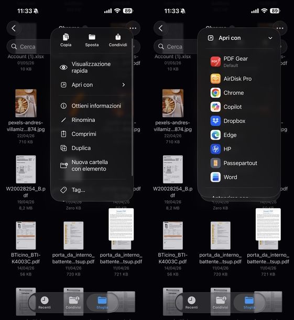Open pexels-andres-villamiz jpg thumbnail on right screen
The image size is (294, 320).
tap(173, 103)
